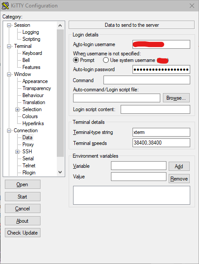Open the Behaviour settings
199x264 pixels.
click(33, 95)
